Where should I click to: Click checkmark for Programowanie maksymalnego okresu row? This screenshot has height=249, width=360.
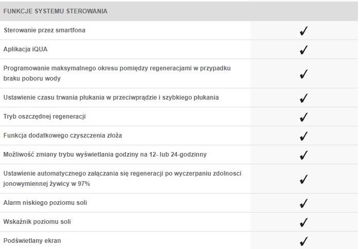pyautogui.click(x=303, y=74)
